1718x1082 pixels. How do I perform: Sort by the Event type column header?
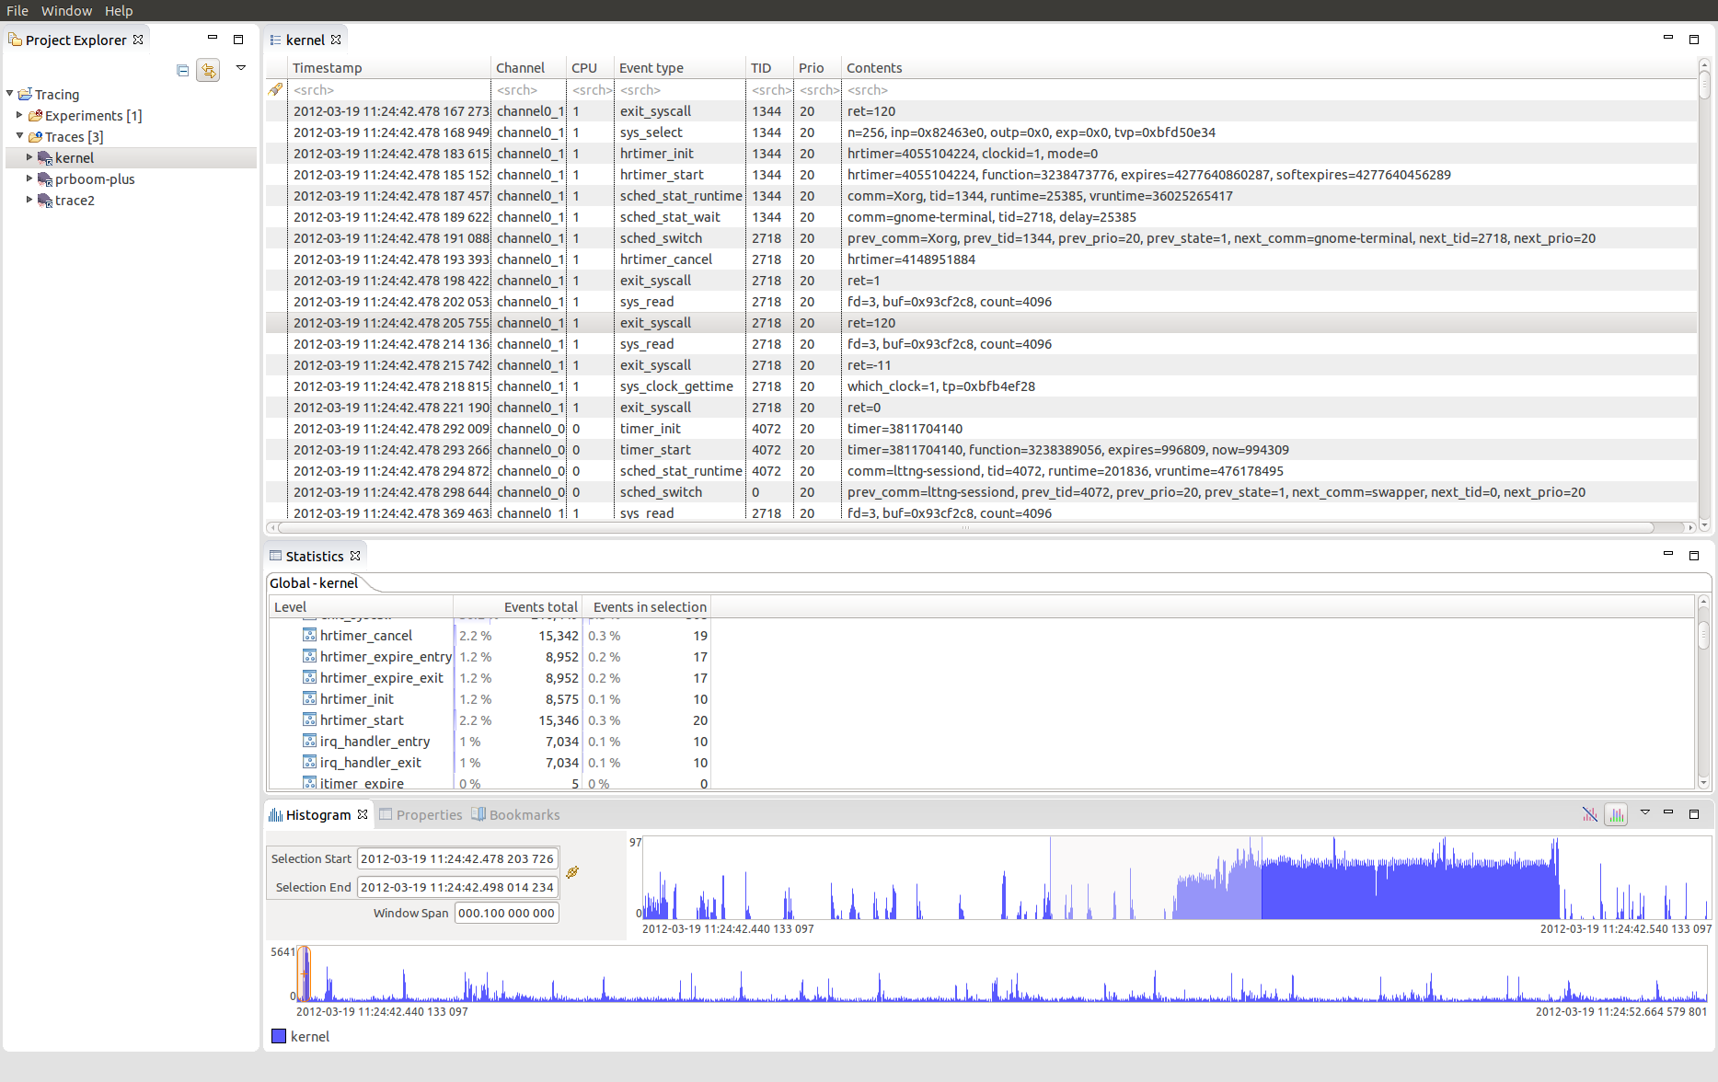(x=651, y=68)
